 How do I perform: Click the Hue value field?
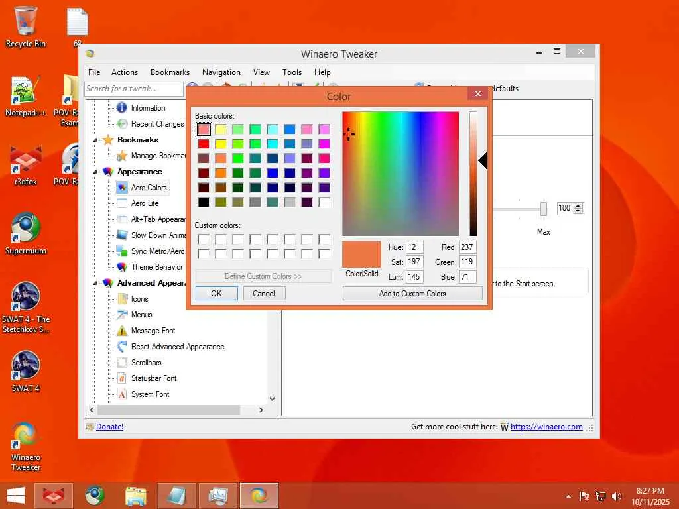(x=414, y=247)
